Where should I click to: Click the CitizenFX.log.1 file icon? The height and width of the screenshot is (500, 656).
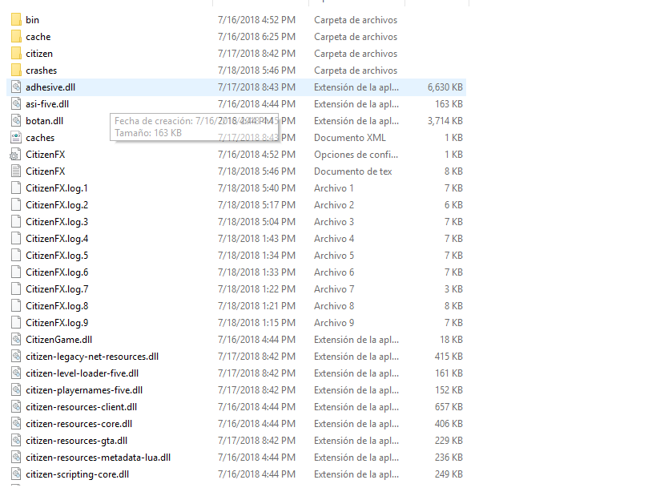point(15,187)
